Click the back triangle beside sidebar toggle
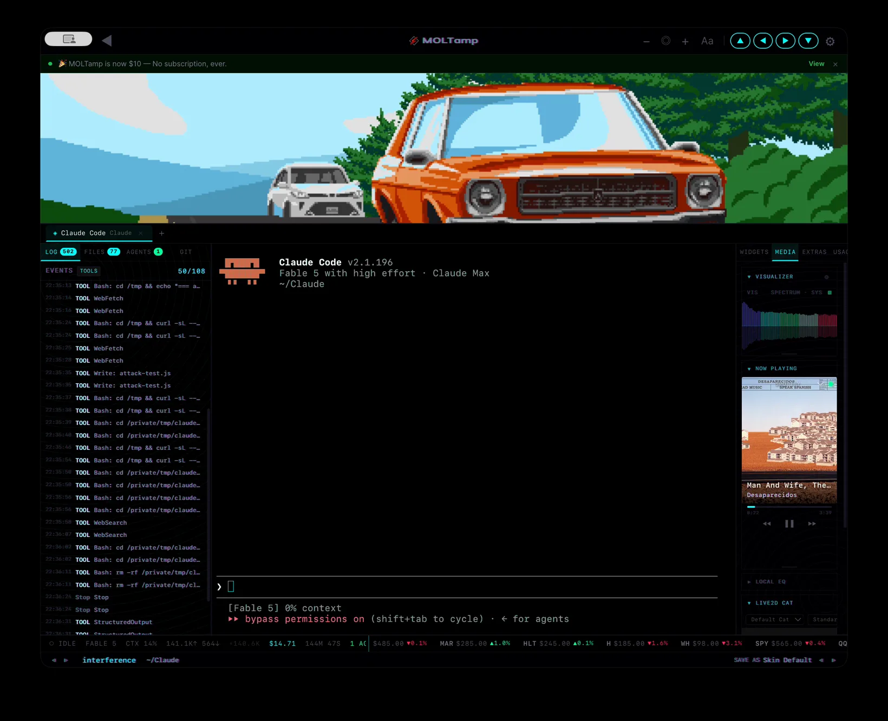 tap(107, 40)
